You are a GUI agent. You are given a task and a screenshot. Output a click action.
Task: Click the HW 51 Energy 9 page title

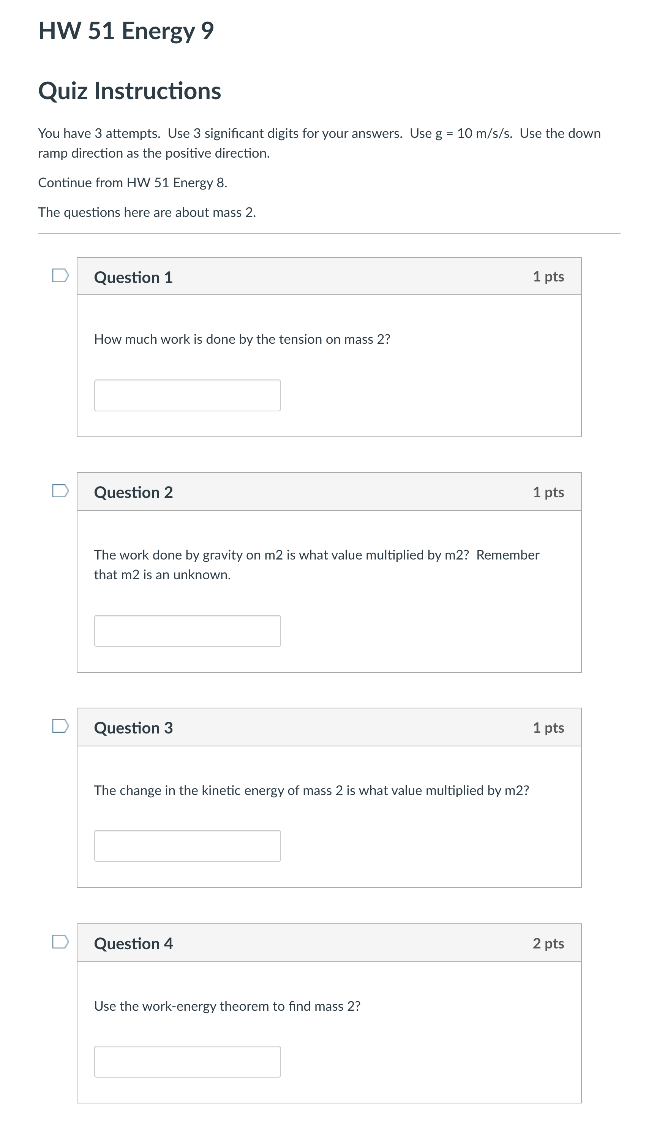coord(126,31)
